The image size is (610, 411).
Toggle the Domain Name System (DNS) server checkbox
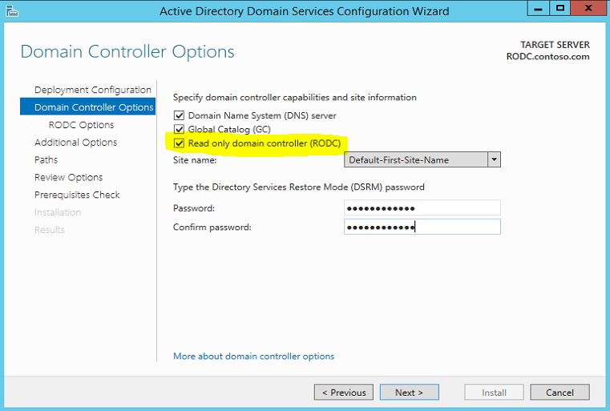(179, 115)
